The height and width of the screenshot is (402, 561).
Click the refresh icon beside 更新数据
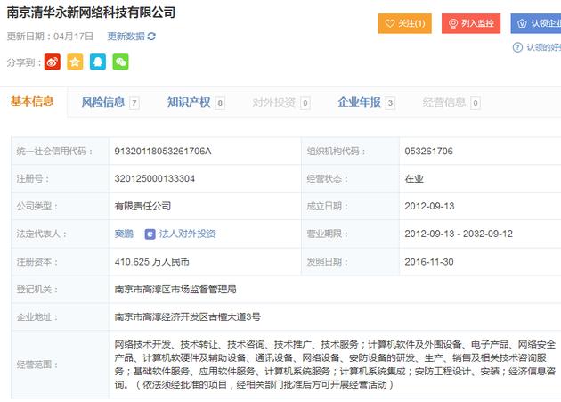point(151,37)
